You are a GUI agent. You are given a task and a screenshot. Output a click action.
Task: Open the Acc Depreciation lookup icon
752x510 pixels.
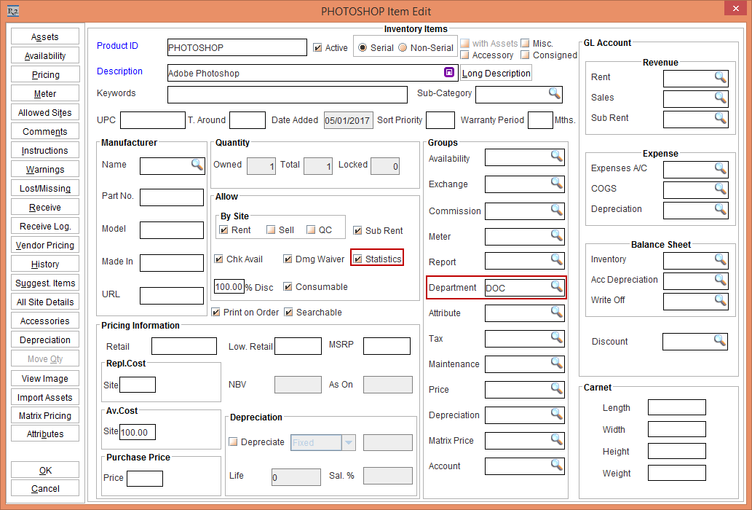click(721, 280)
